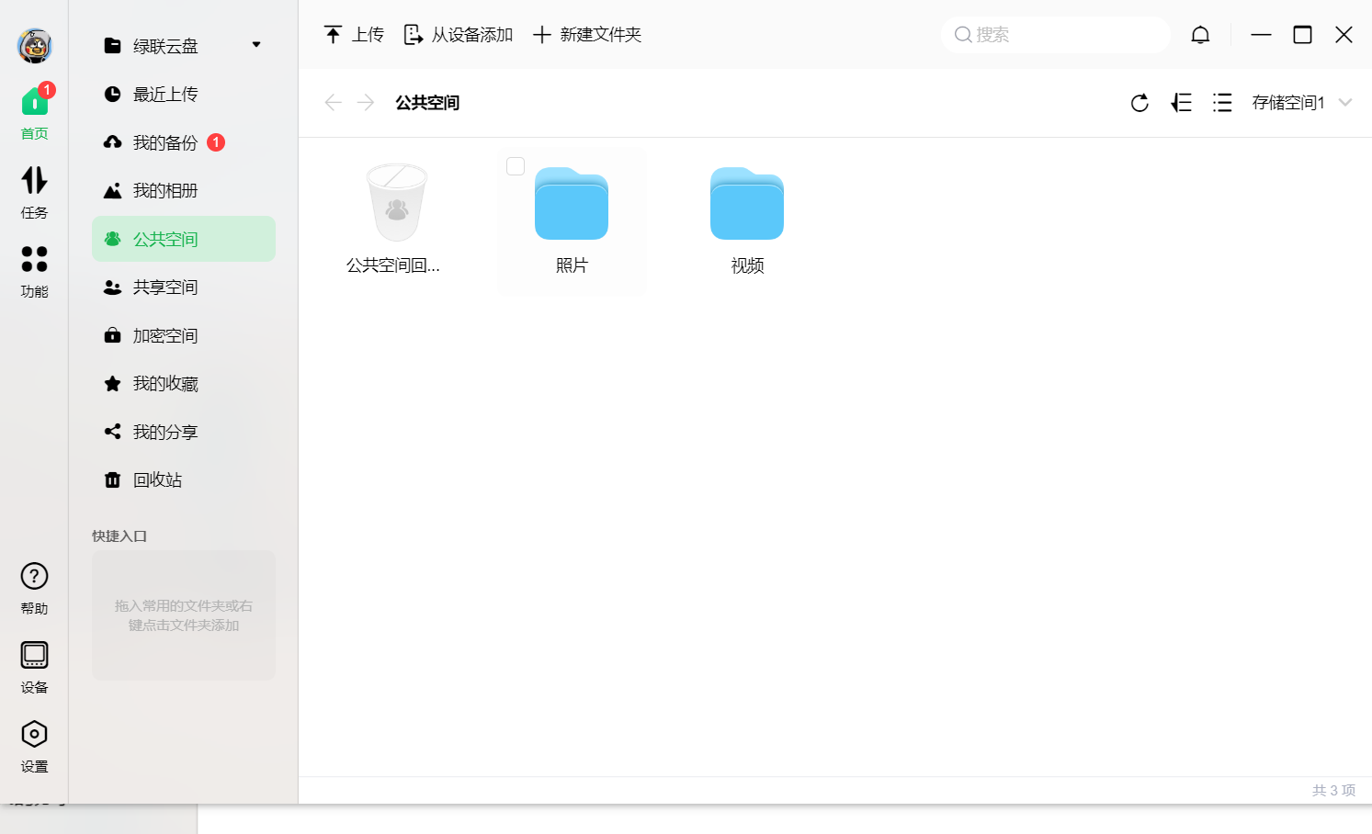Open 我的备份 backups

(x=184, y=142)
